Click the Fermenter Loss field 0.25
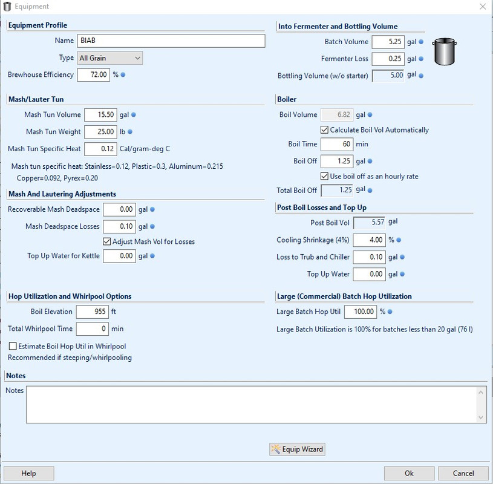The width and height of the screenshot is (493, 484). pyautogui.click(x=388, y=59)
